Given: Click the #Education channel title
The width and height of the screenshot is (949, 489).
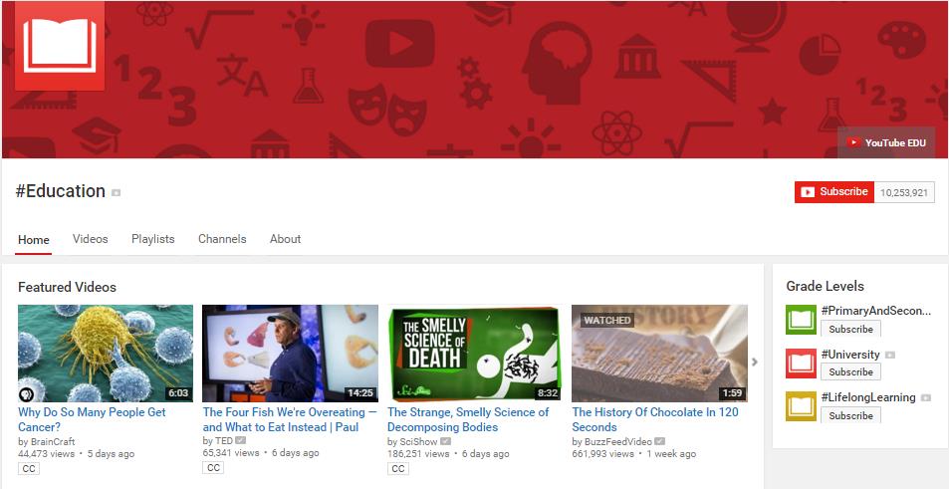Looking at the screenshot, I should point(61,191).
